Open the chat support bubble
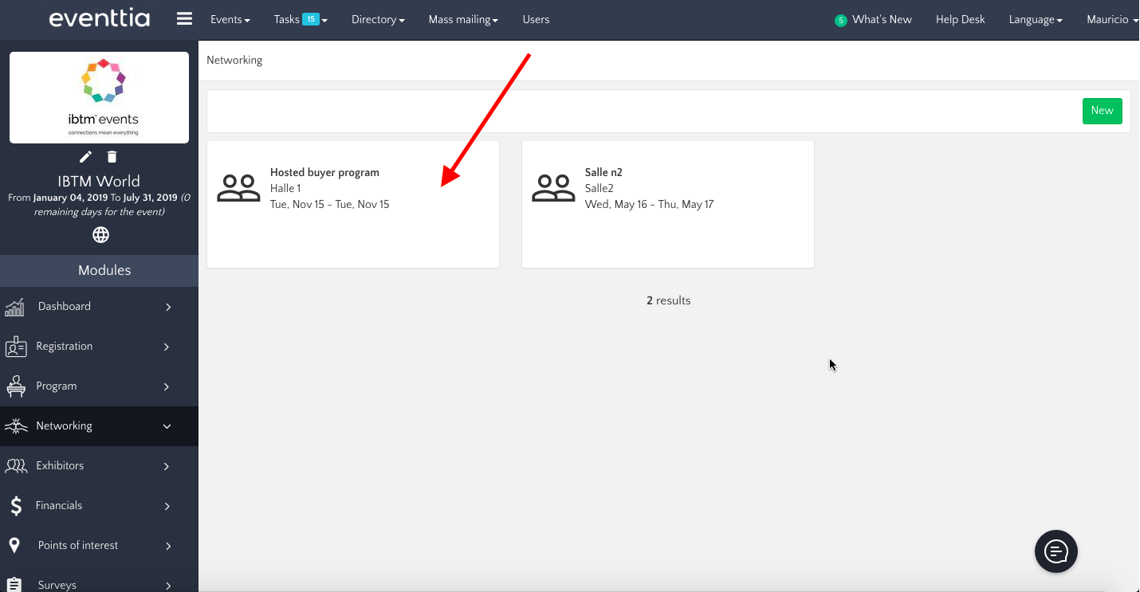Image resolution: width=1140 pixels, height=592 pixels. (1055, 551)
